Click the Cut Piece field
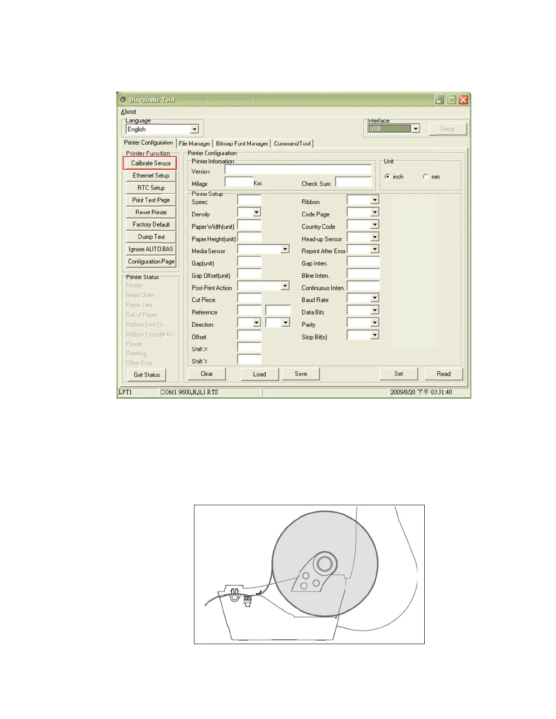The width and height of the screenshot is (556, 719). [249, 298]
